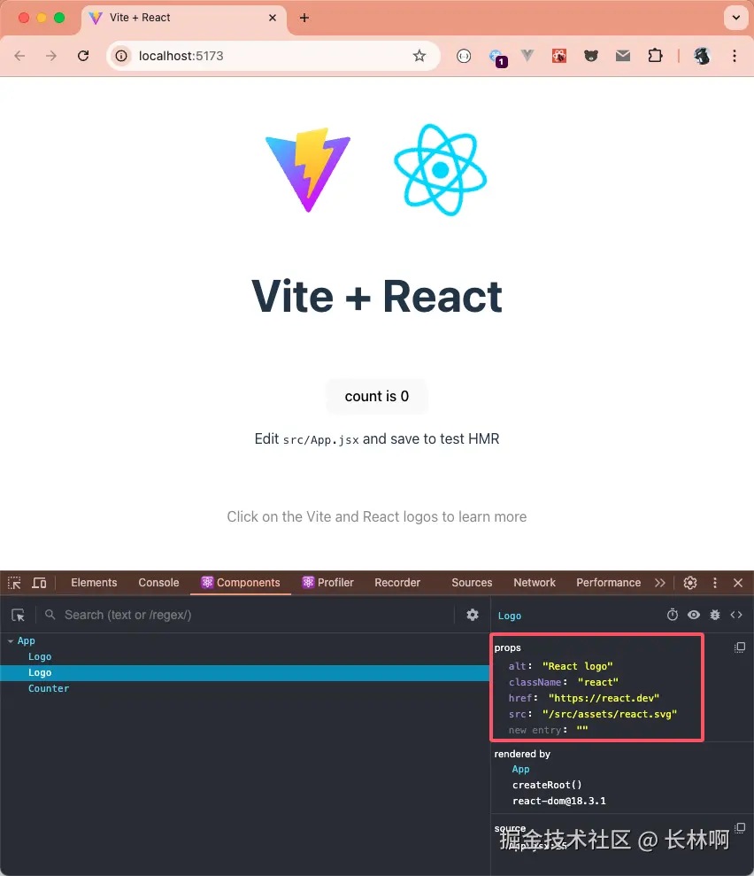Open the Chrome profile avatar
The image size is (754, 876).
pyautogui.click(x=702, y=56)
